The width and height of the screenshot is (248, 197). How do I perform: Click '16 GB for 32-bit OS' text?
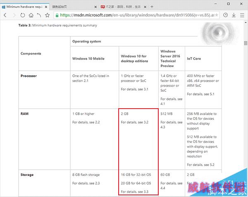136,175
